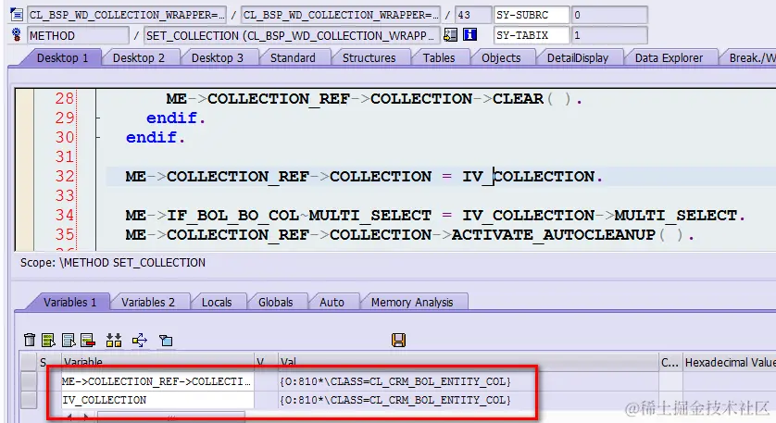Select the Variables 1 tab

point(69,303)
